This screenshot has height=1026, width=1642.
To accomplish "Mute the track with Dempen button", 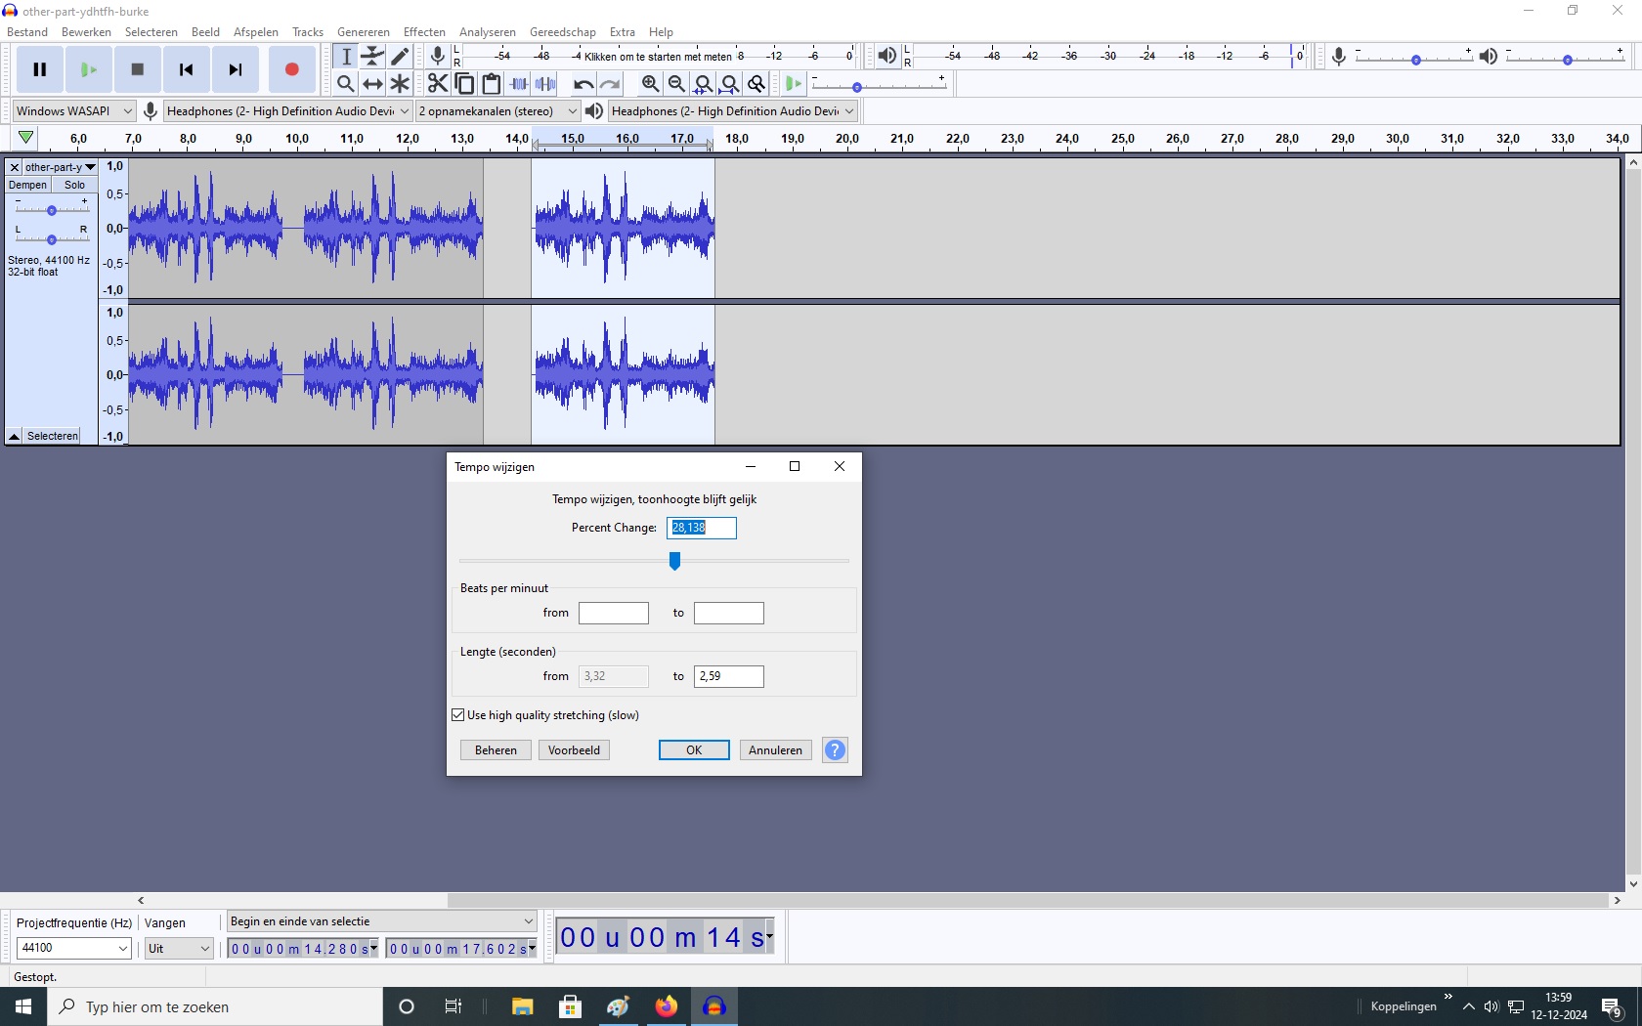I will (27, 185).
